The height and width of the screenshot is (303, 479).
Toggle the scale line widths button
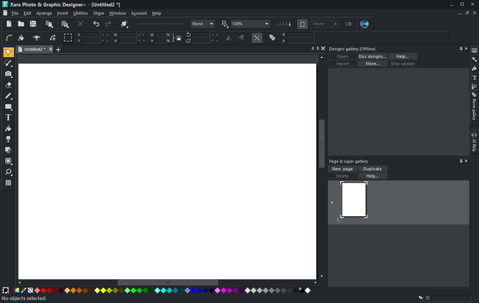(257, 38)
